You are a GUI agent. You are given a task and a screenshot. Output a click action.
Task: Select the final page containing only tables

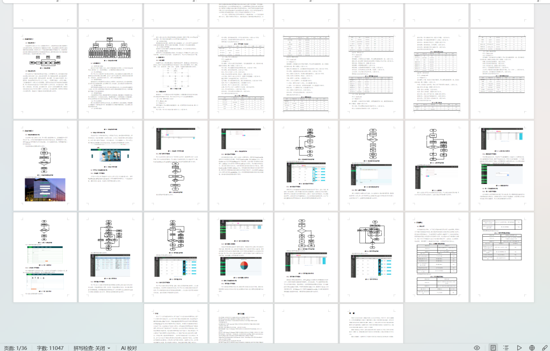(502, 257)
